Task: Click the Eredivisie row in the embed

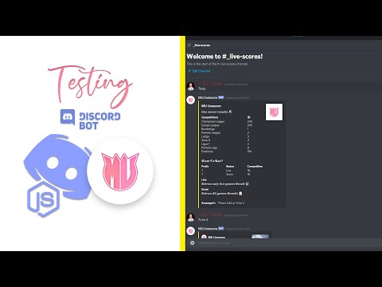Action: [227, 151]
